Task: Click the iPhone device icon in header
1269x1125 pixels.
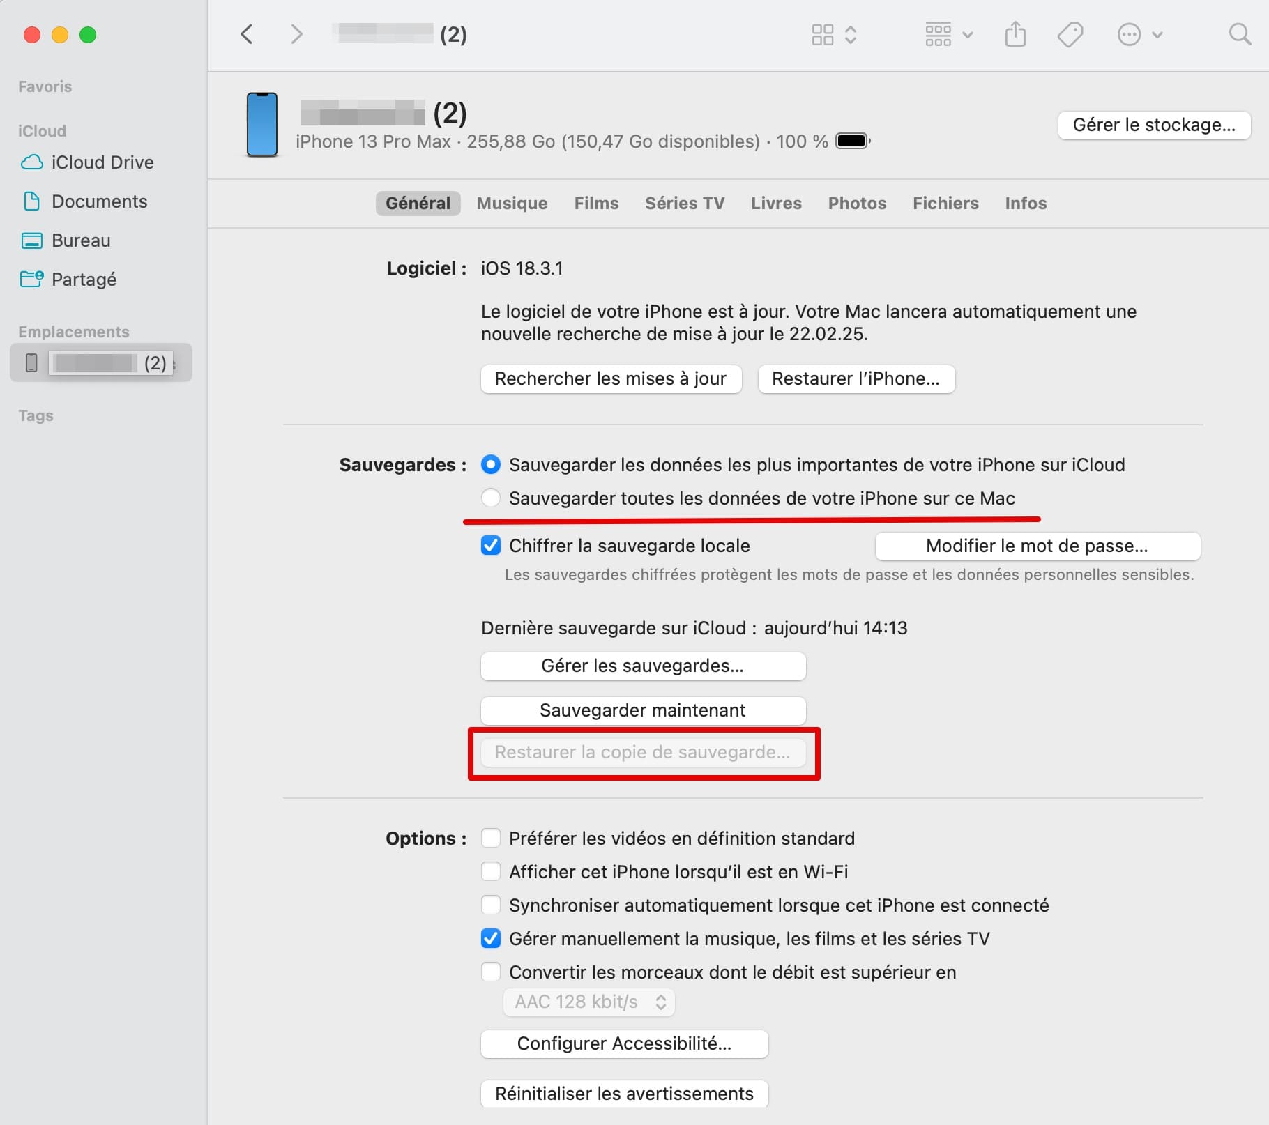Action: (262, 125)
